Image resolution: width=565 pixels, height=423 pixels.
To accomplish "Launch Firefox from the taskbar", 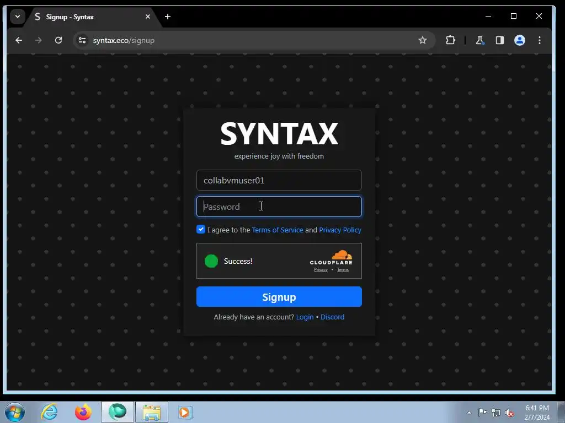I will click(x=83, y=412).
